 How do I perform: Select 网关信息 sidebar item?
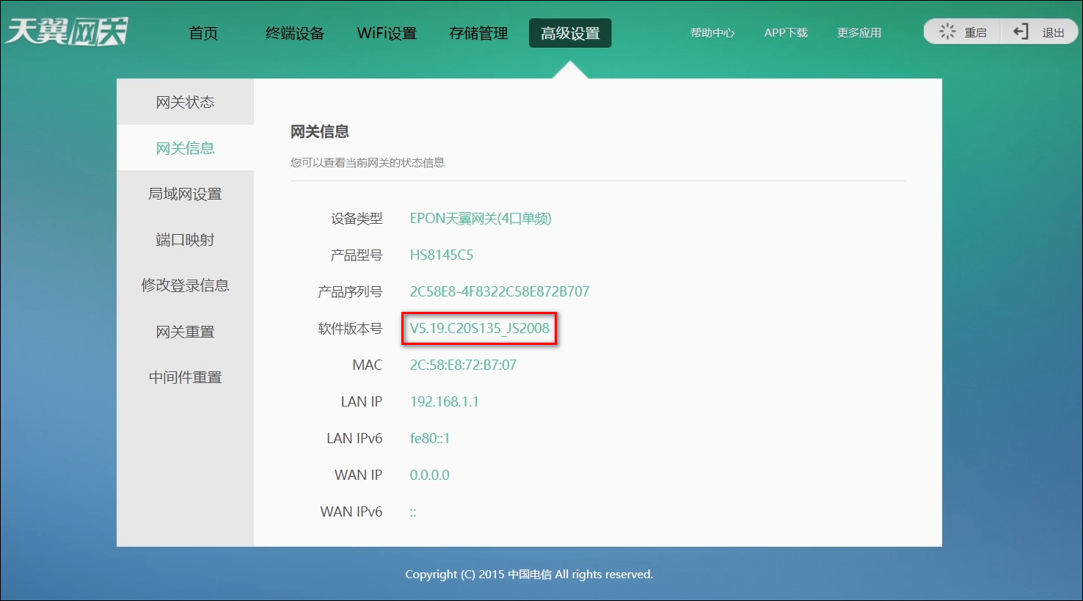[x=185, y=148]
